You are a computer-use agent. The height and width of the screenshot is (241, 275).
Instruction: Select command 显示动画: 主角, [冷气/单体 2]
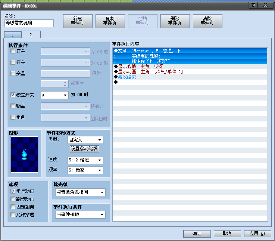pos(190,72)
